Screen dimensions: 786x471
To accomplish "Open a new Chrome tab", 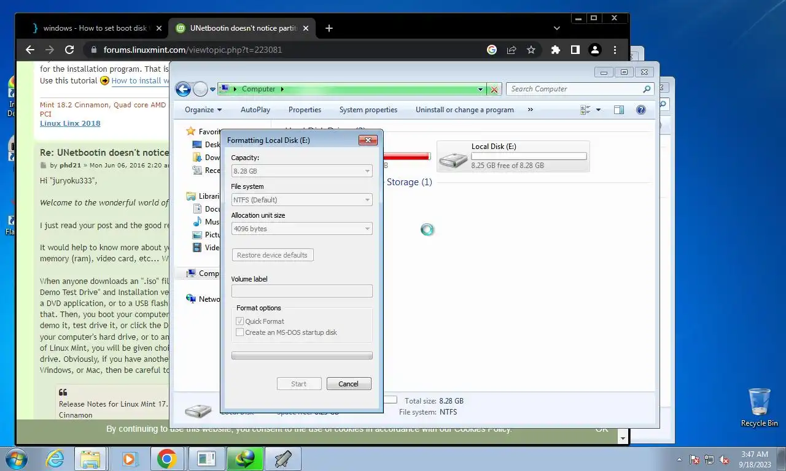I will tap(329, 28).
